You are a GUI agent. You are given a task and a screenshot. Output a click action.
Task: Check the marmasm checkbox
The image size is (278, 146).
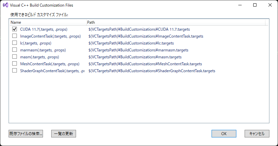[15, 50]
